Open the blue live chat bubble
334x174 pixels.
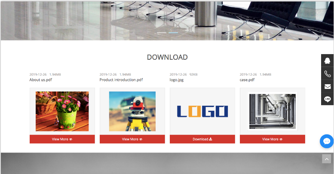pyautogui.click(x=327, y=141)
